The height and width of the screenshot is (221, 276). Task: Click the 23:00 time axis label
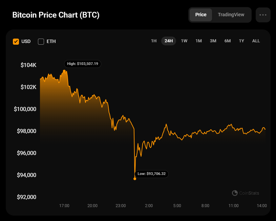[121, 206]
